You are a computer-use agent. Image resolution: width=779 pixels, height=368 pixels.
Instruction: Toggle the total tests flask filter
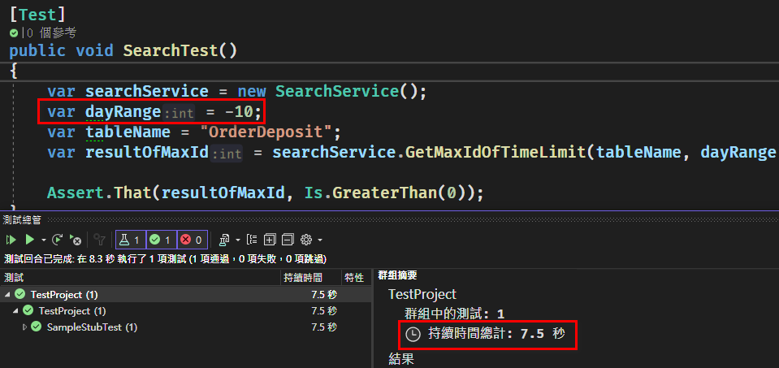pyautogui.click(x=129, y=240)
